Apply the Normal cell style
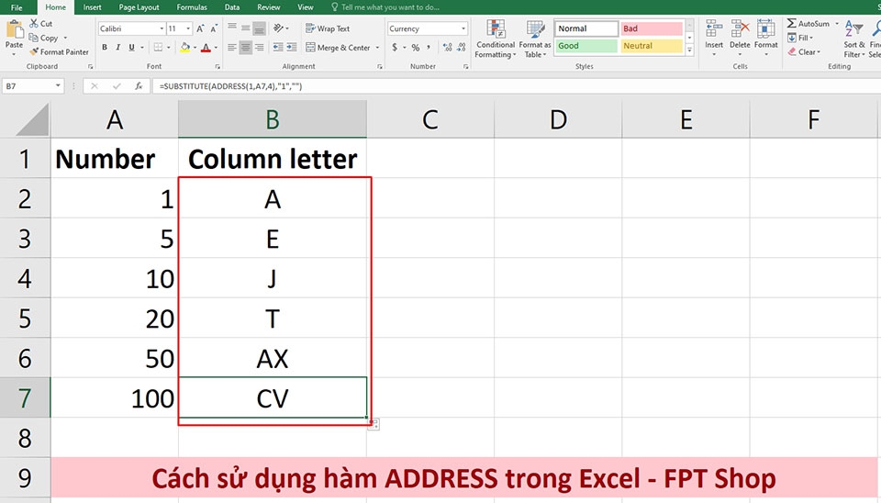The width and height of the screenshot is (881, 503). tap(586, 28)
